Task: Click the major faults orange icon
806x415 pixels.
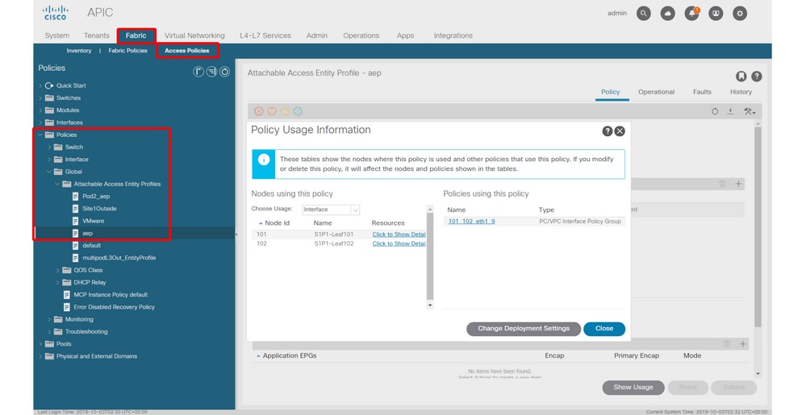Action: (x=272, y=111)
